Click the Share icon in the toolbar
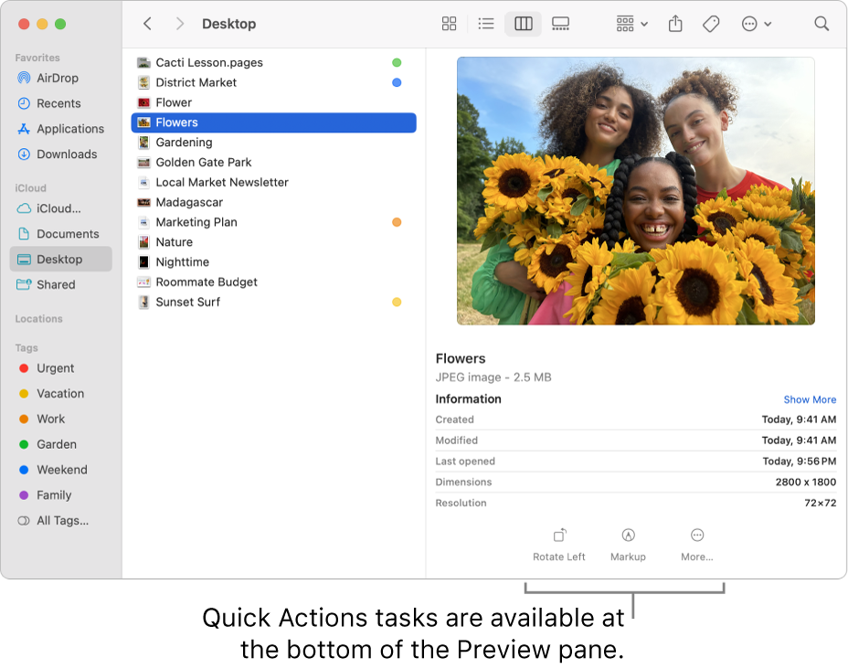848x669 pixels. click(x=675, y=24)
